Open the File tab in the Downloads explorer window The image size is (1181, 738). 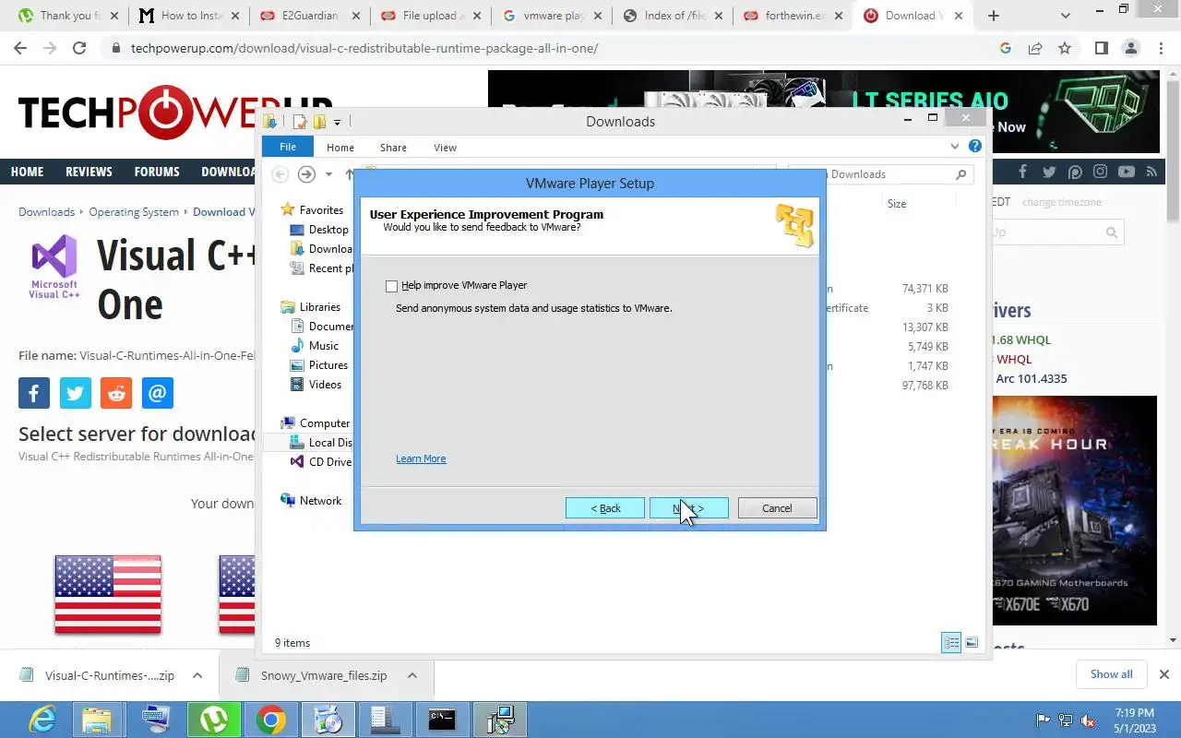coord(288,147)
